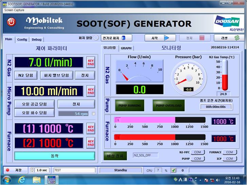Image resolution: width=247 pixels, height=185 pixels.
Task: Open the GRAPH tab
Action: point(126,48)
